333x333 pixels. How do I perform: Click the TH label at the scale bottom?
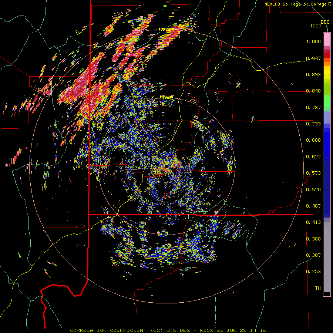coord(318,288)
